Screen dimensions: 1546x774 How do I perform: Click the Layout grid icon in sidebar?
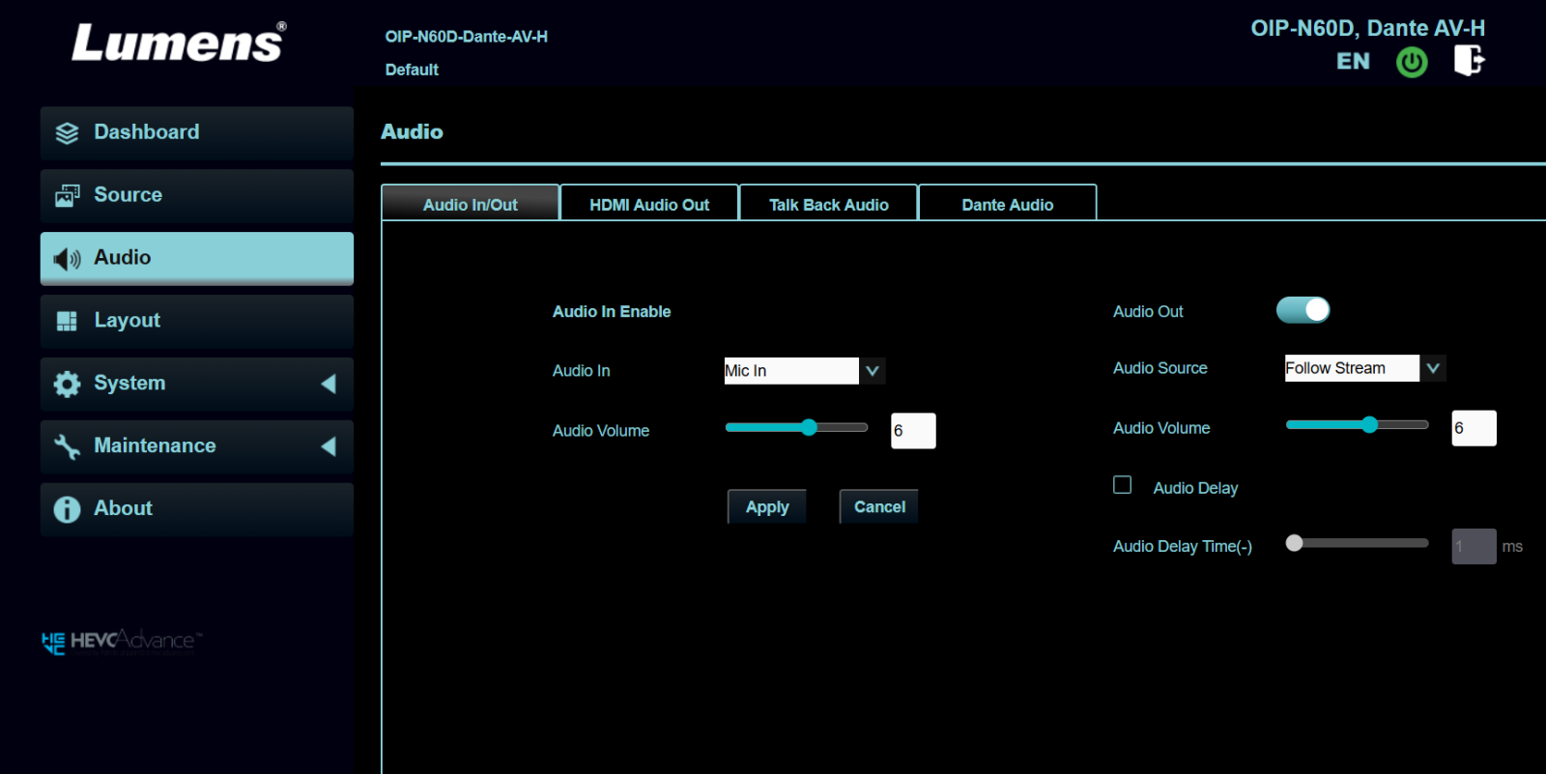click(x=67, y=322)
